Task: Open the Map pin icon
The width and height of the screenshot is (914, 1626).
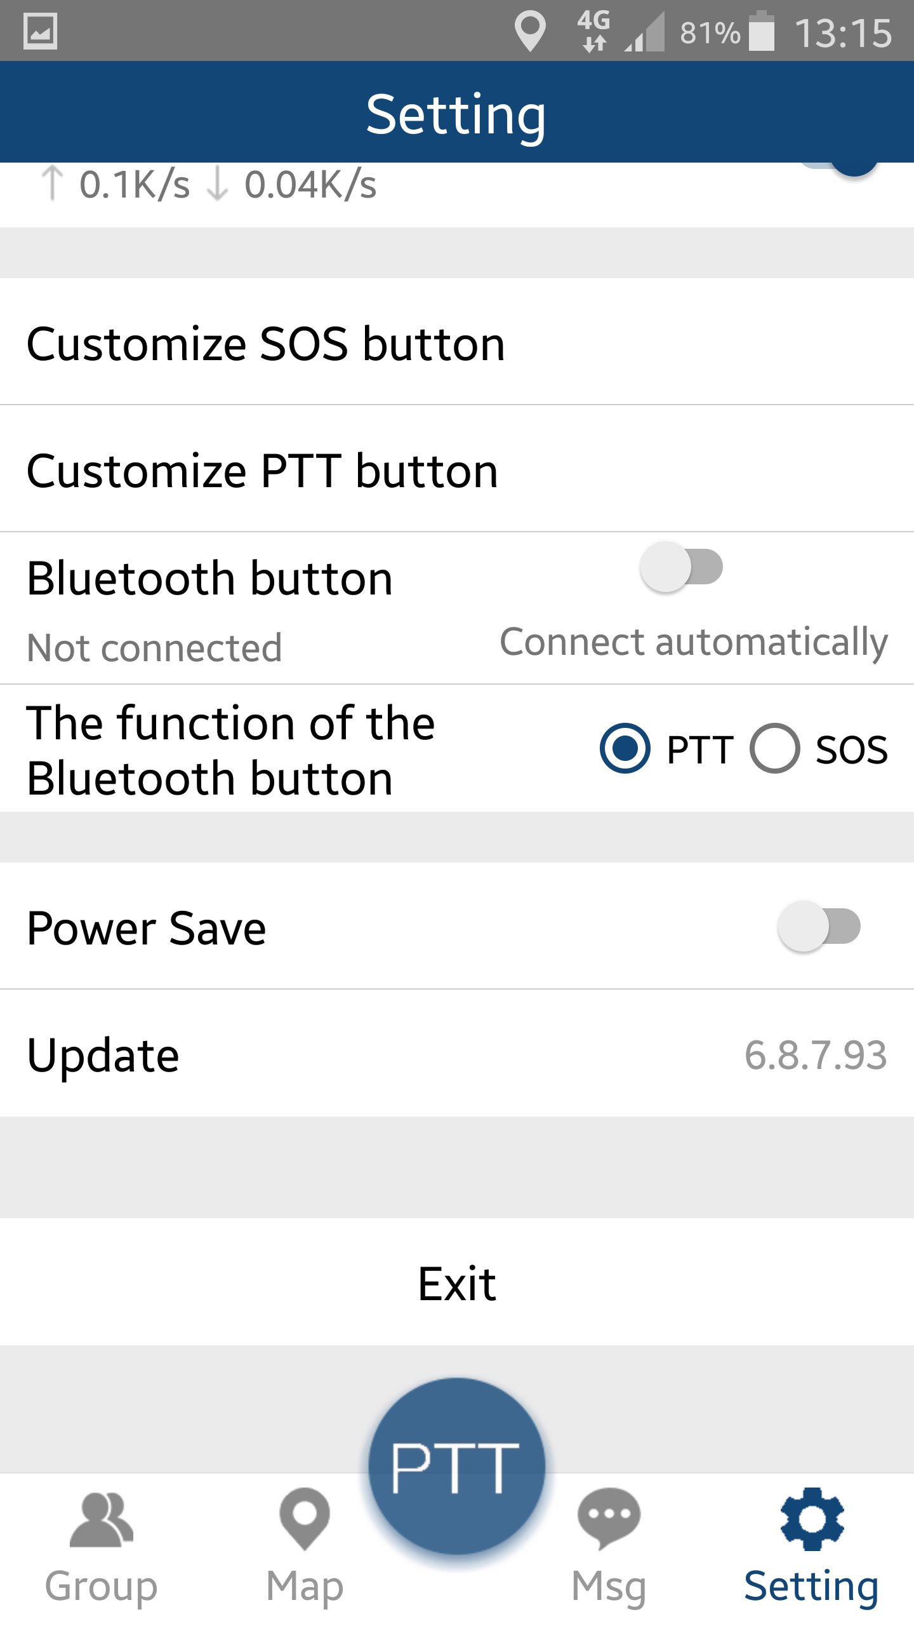Action: pos(305,1519)
